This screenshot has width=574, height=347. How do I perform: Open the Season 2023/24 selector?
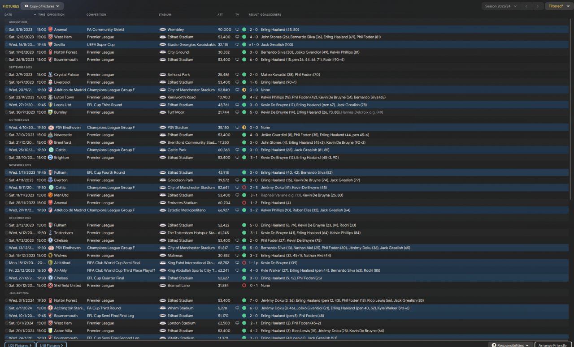pyautogui.click(x=501, y=6)
